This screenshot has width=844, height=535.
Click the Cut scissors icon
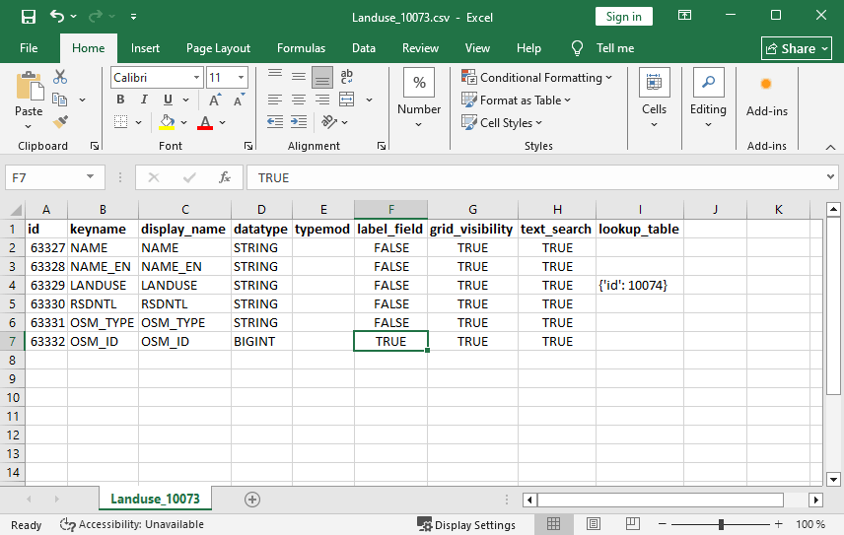60,77
